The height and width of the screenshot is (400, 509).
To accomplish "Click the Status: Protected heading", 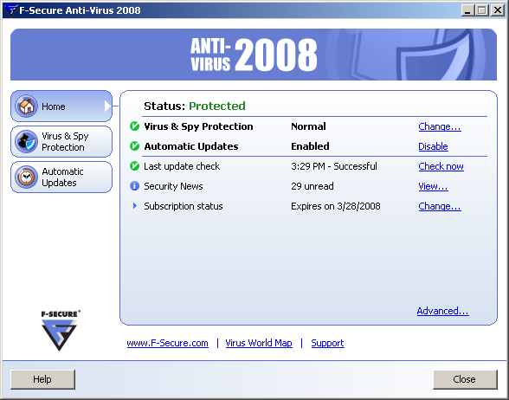I will tap(195, 106).
